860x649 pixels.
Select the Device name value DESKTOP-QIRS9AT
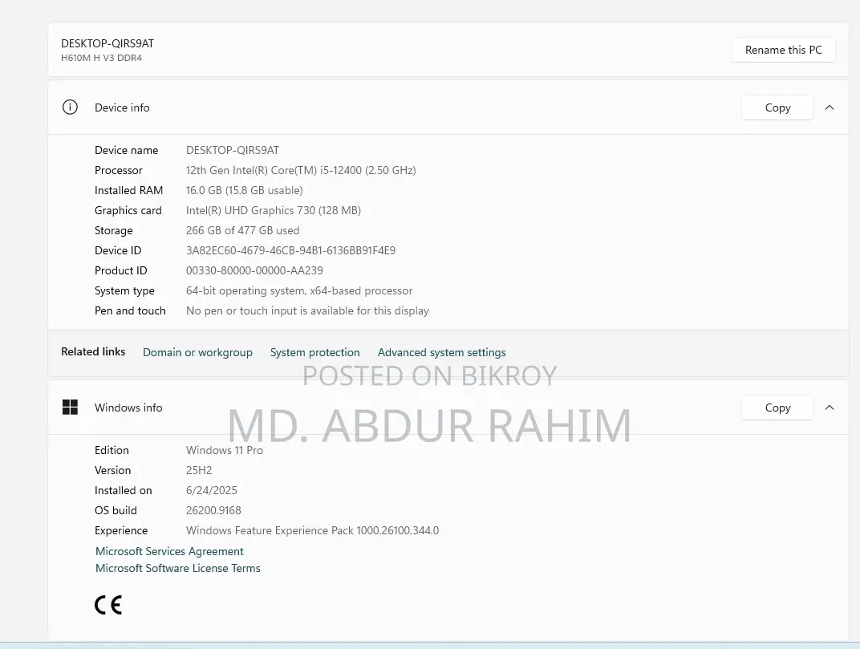point(233,150)
